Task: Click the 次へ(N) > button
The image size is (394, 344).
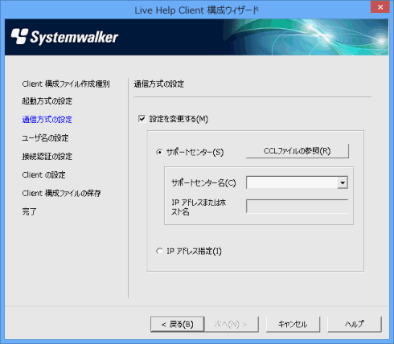Action: (231, 324)
